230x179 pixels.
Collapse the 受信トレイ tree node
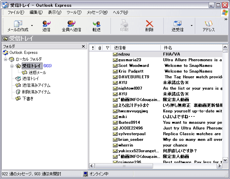pyautogui.click(x=12, y=66)
